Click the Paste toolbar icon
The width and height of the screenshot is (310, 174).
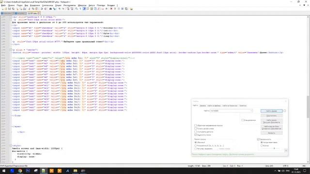pos(37,9)
